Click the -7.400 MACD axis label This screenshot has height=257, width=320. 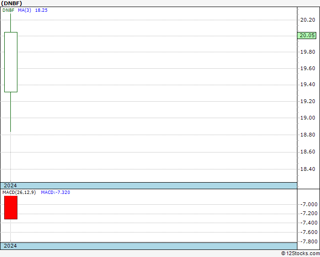[309, 223]
